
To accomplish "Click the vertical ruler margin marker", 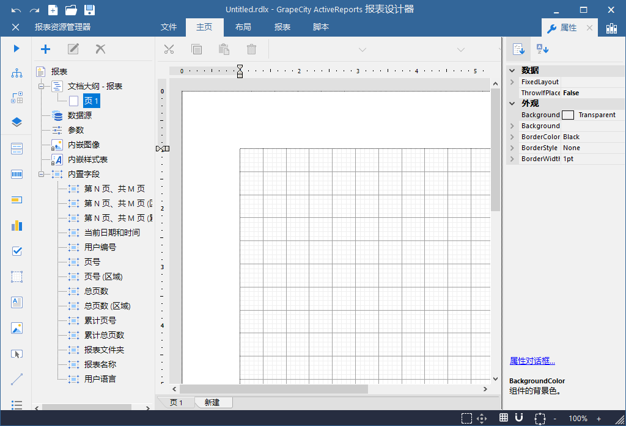I will click(163, 149).
